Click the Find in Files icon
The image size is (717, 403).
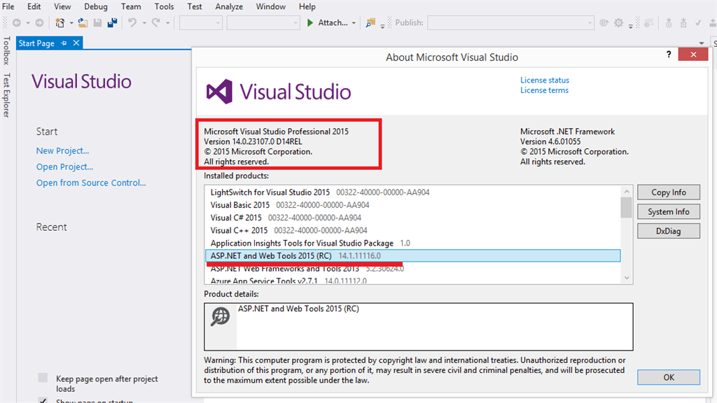[371, 23]
